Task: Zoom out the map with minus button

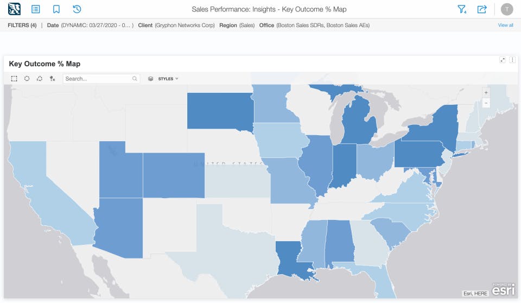Action: coord(486,103)
